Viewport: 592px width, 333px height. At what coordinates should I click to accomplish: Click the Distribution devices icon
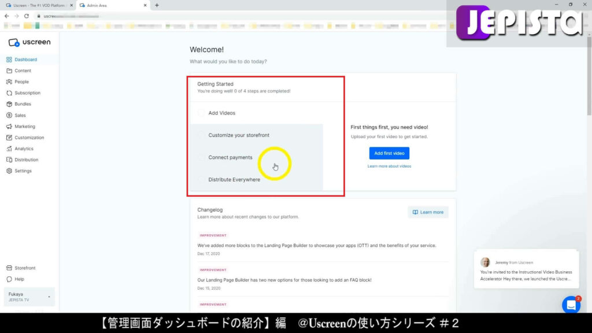point(9,160)
